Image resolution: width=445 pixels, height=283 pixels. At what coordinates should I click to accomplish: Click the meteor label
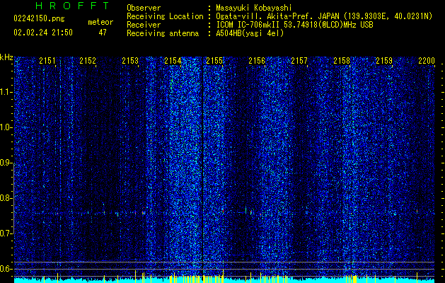[x=100, y=22]
